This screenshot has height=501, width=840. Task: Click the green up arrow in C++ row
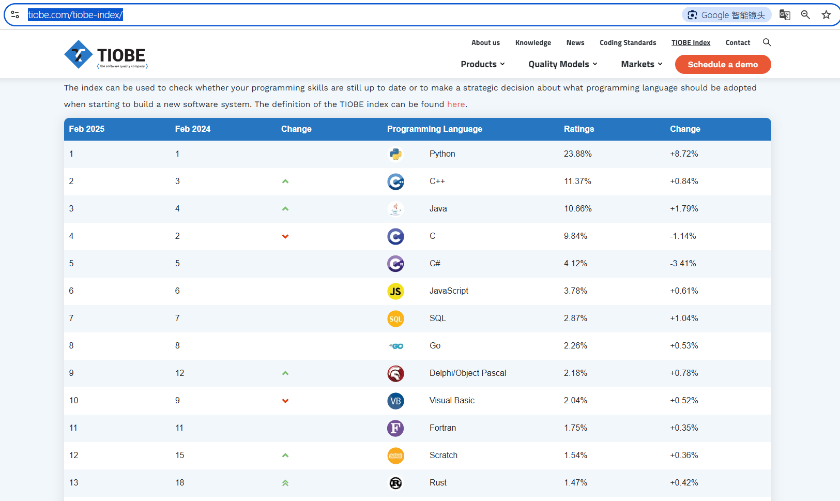285,181
